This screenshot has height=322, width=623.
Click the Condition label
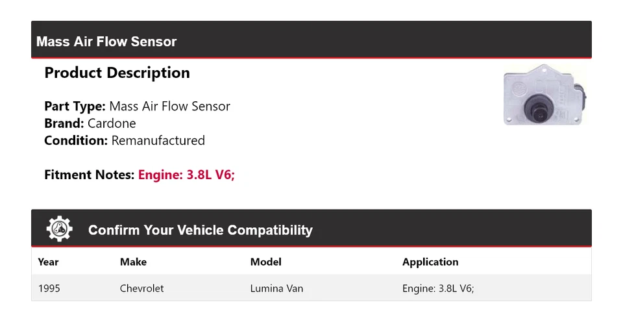(76, 140)
